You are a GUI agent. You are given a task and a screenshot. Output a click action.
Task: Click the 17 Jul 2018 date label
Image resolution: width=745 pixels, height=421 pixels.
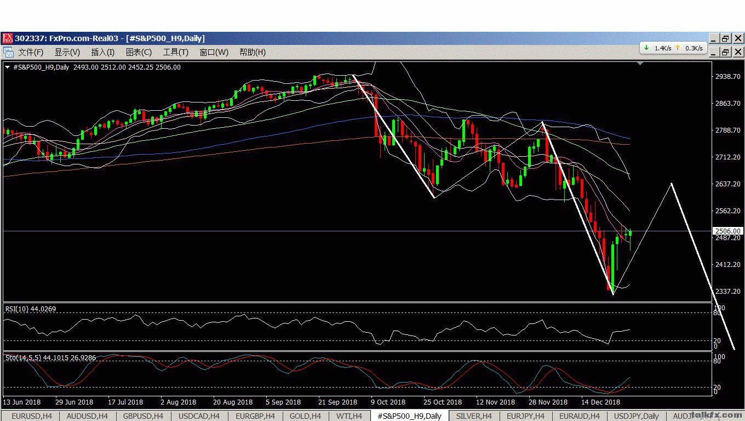(125, 402)
